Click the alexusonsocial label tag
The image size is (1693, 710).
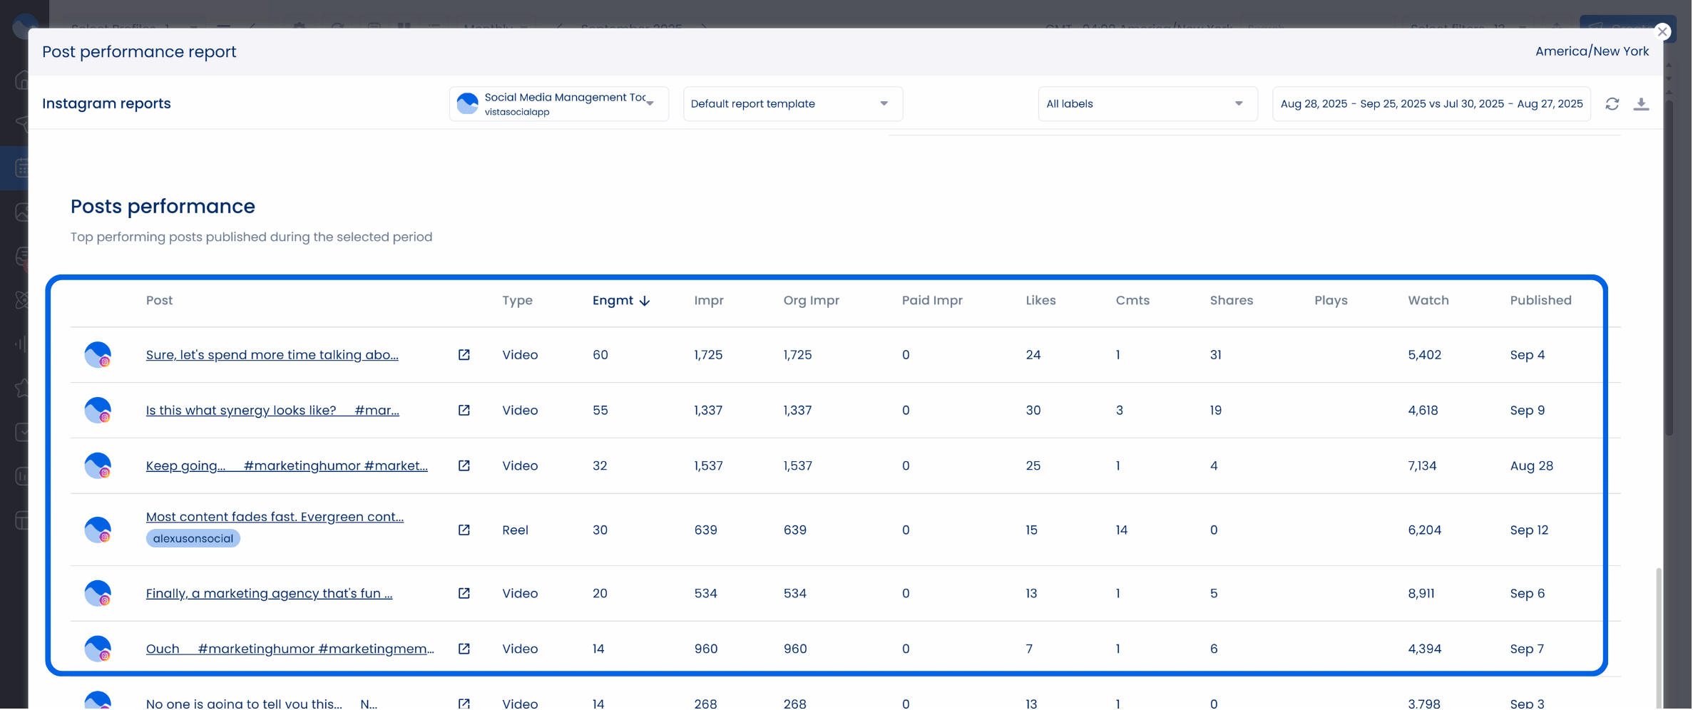pyautogui.click(x=192, y=538)
